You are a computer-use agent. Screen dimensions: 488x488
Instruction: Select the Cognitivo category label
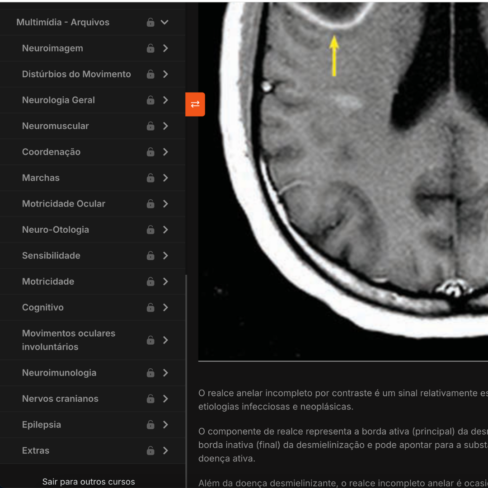tap(43, 308)
